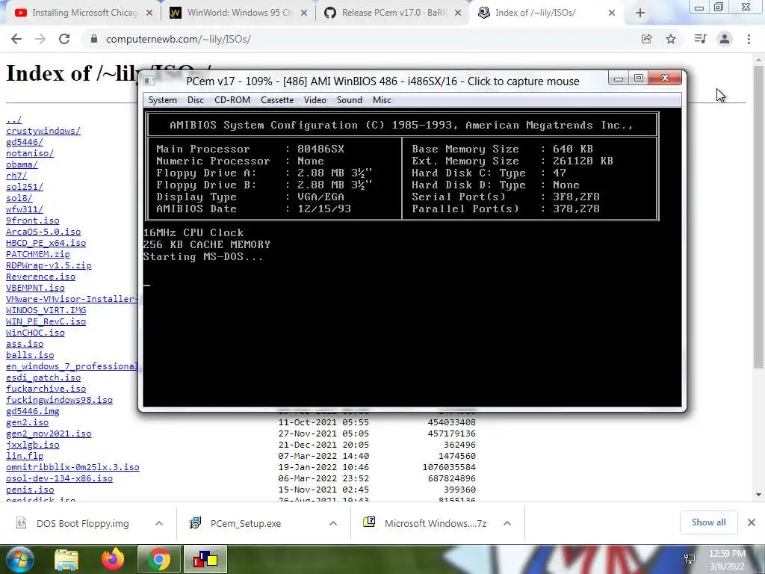Expand PCem_Setup.exe download options
Viewport: 765px width, 574px height.
click(x=333, y=523)
